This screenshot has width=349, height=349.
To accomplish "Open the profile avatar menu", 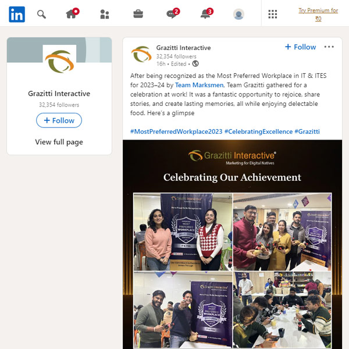I will tap(238, 14).
